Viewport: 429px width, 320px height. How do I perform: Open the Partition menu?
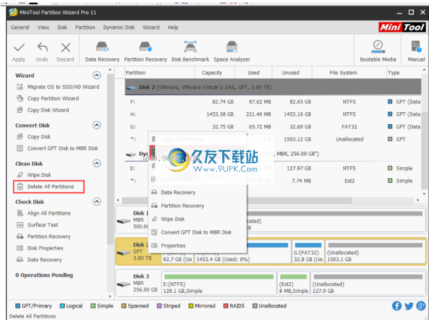(85, 27)
